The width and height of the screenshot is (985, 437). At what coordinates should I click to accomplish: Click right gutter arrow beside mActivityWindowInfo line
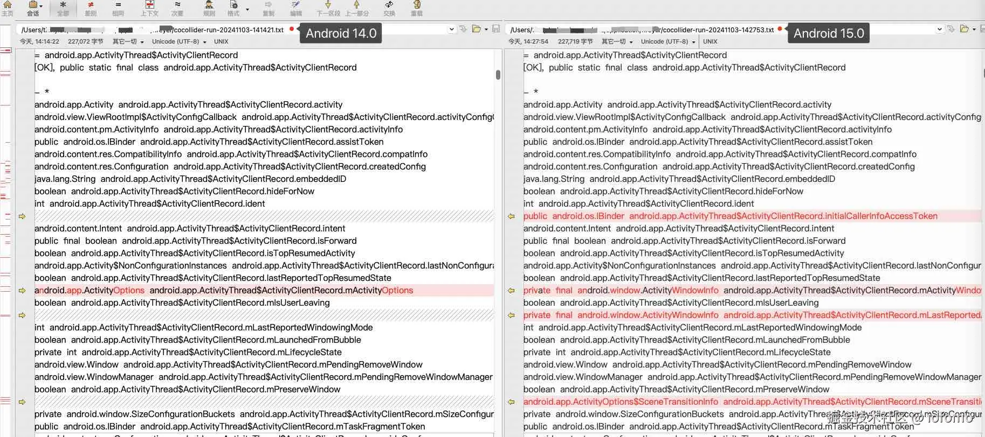tap(511, 291)
